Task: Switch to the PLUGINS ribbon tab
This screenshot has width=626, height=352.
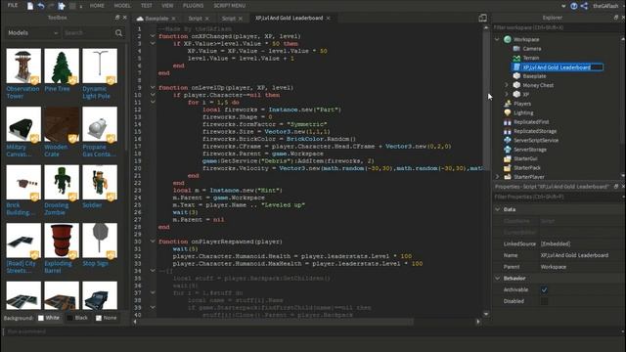Action: pos(194,6)
